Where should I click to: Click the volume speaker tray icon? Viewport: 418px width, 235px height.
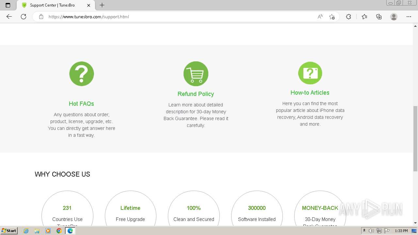[x=371, y=231]
